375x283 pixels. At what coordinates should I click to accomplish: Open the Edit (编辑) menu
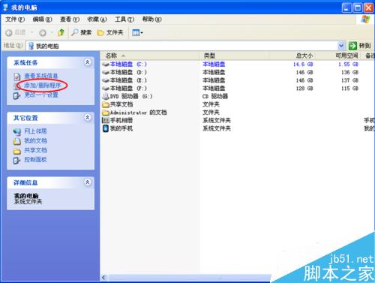click(42, 20)
